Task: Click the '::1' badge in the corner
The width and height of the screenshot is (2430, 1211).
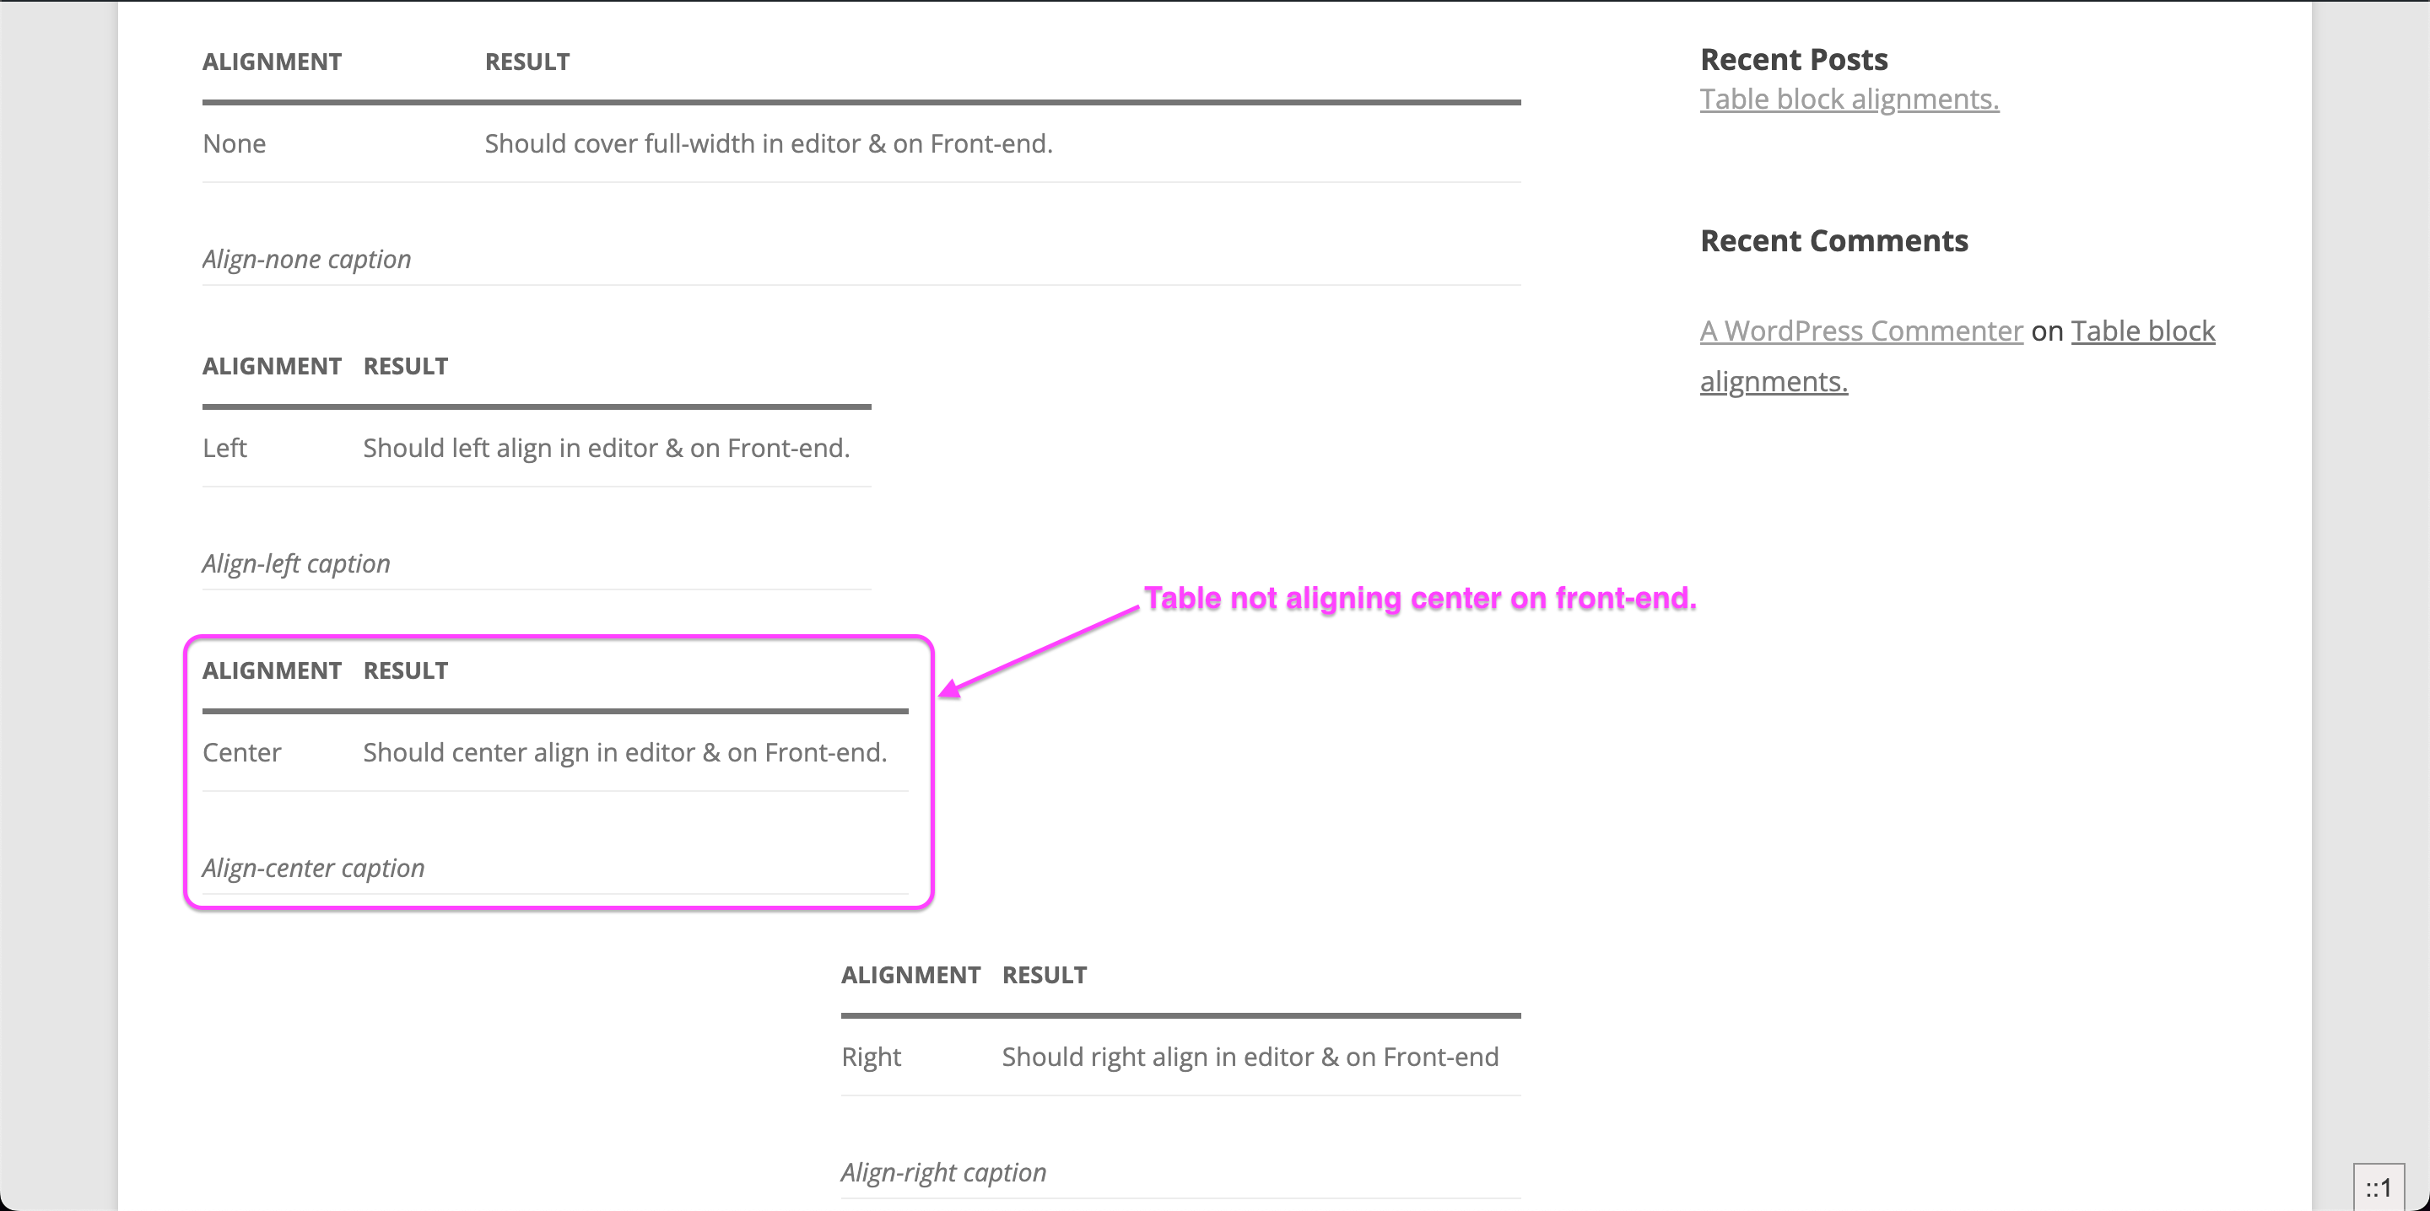Action: coord(2379,1187)
